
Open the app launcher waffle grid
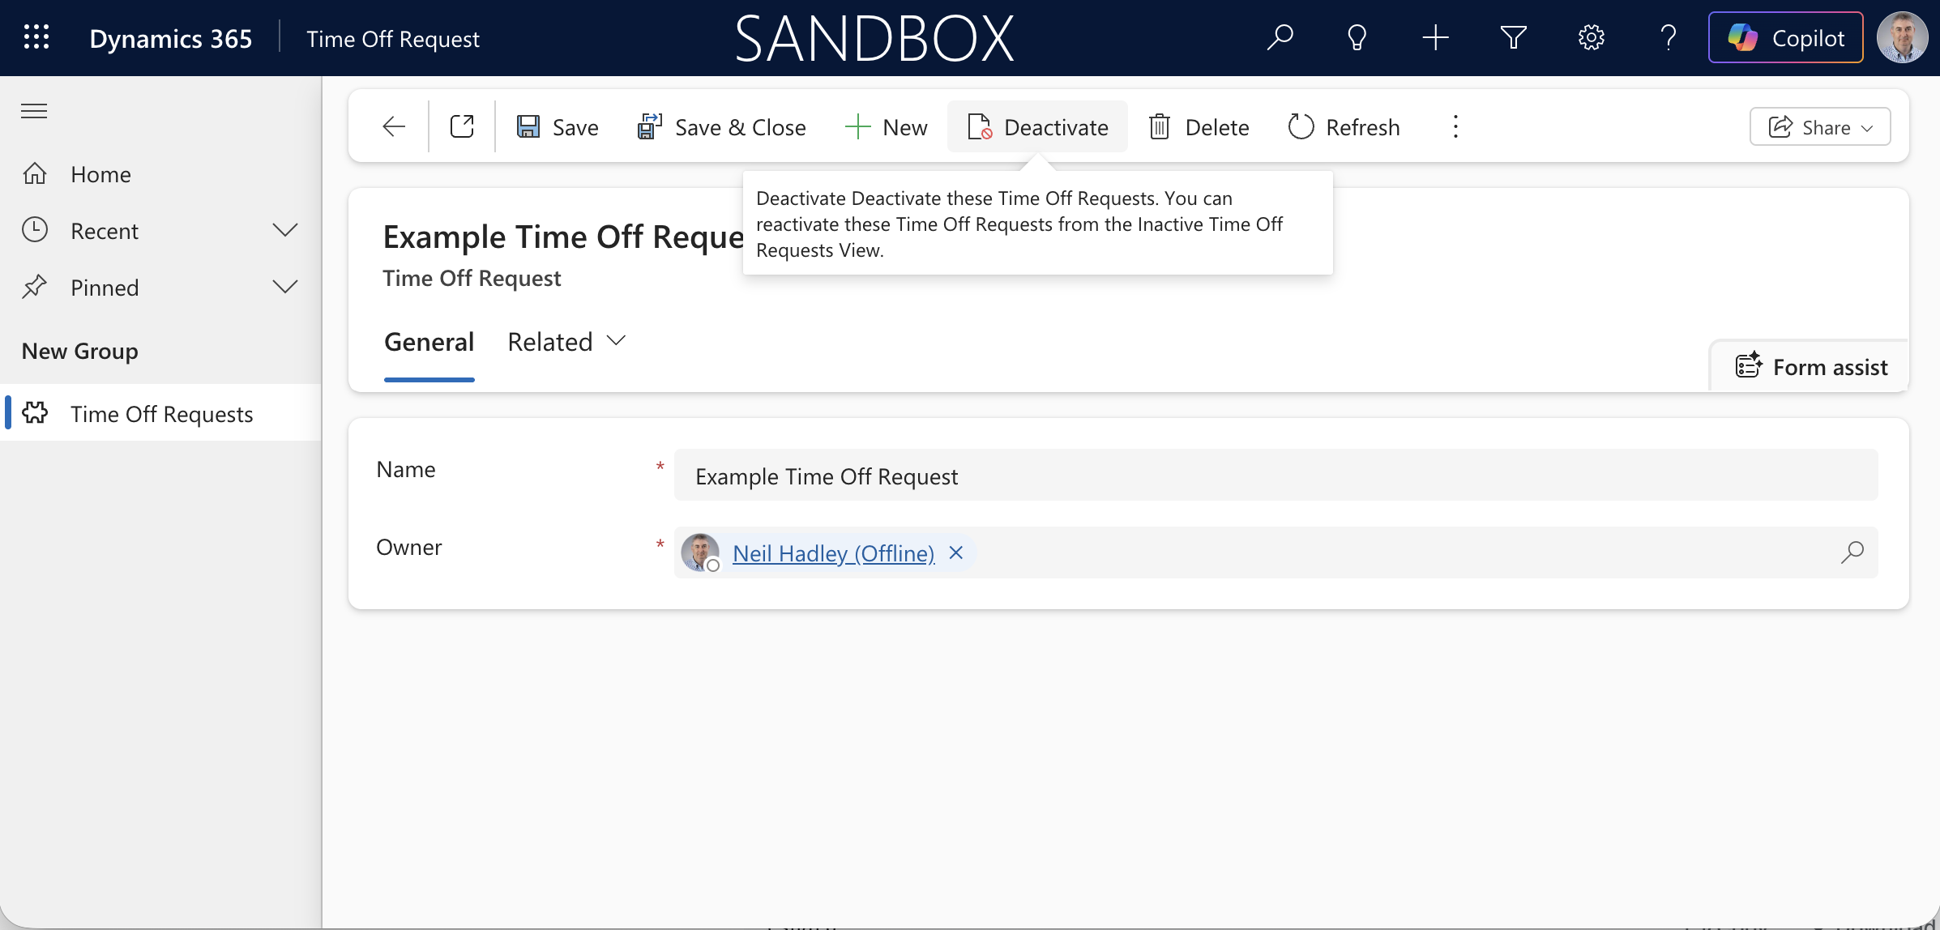tap(36, 37)
